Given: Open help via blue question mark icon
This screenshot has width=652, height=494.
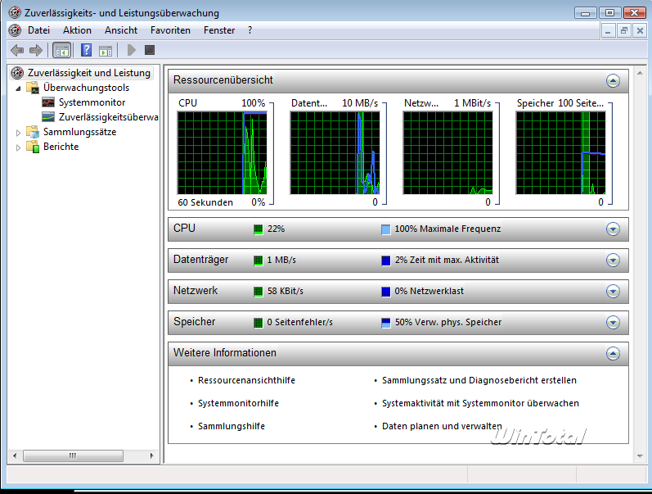Looking at the screenshot, I should 86,51.
